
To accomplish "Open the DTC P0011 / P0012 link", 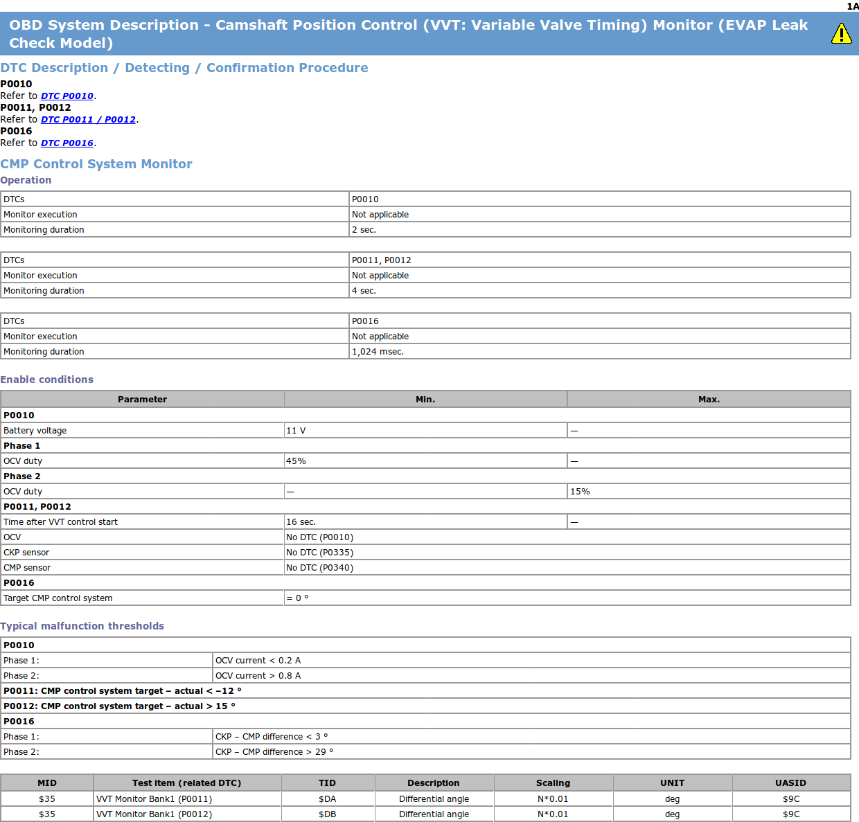I will point(88,120).
